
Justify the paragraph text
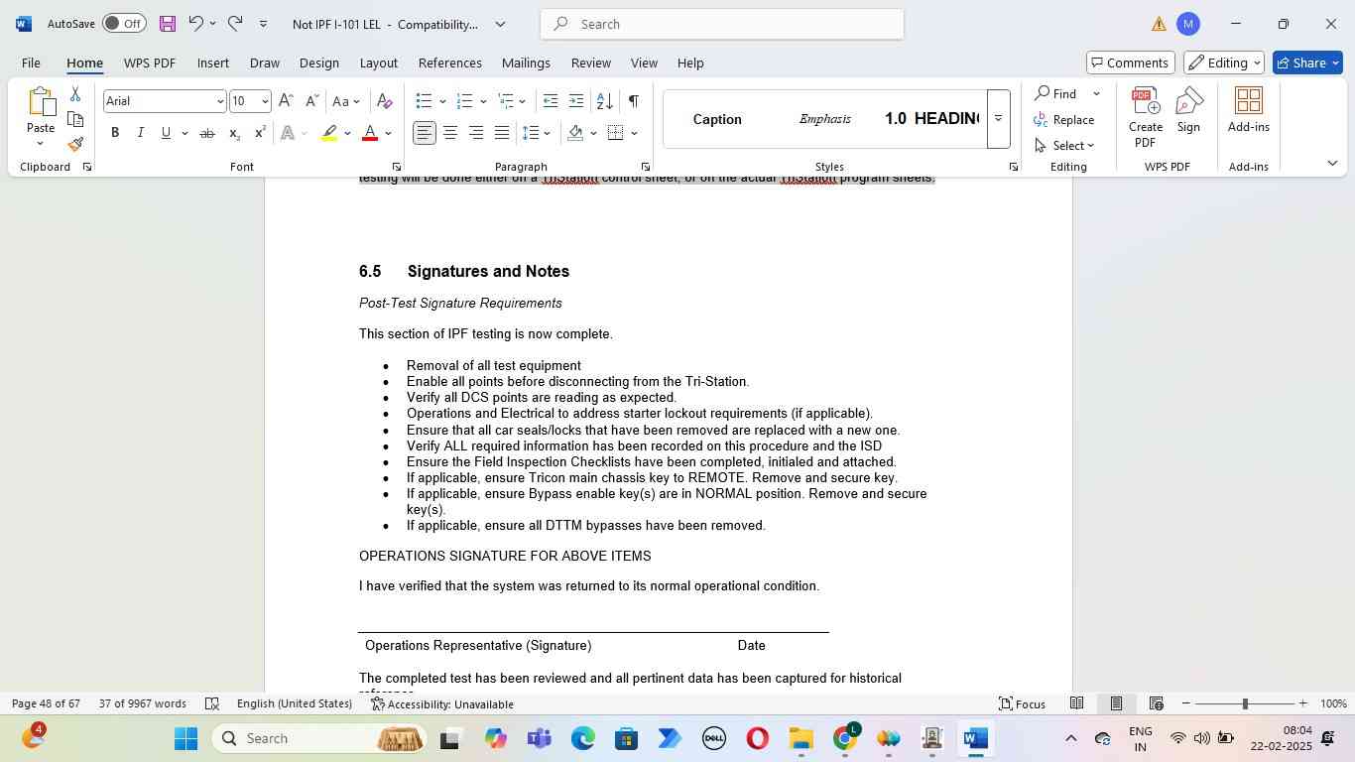pyautogui.click(x=502, y=133)
